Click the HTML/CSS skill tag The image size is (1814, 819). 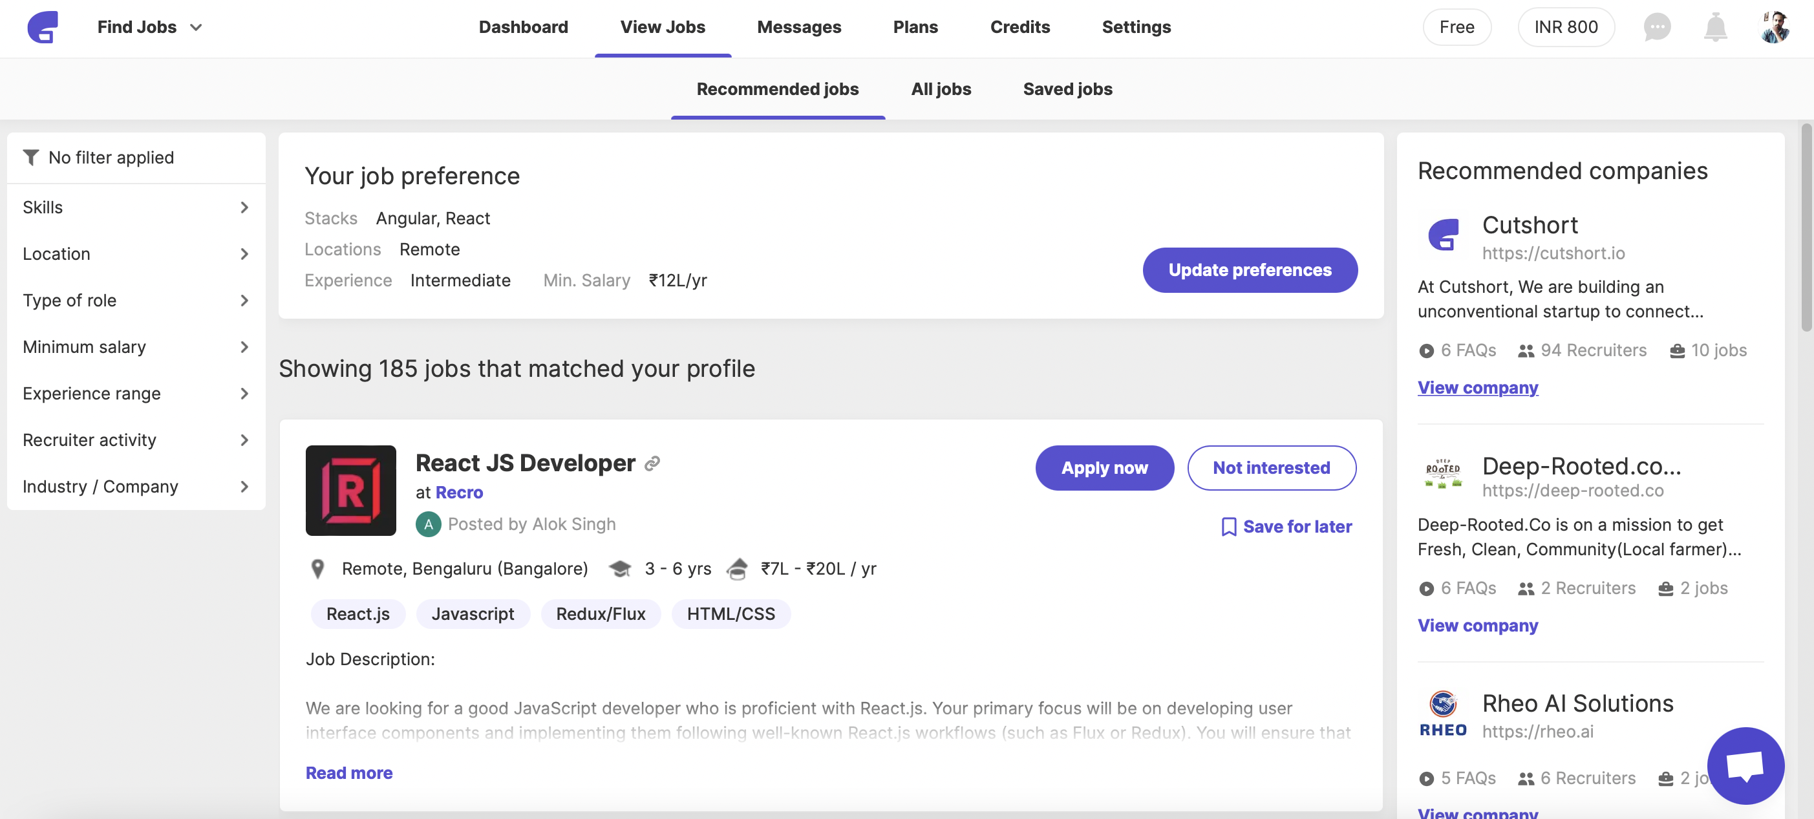tap(731, 614)
